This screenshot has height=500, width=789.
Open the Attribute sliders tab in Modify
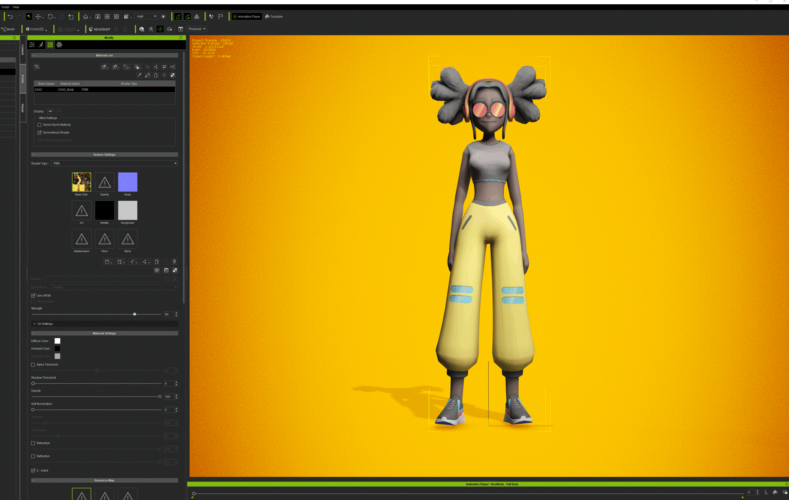pyautogui.click(x=32, y=45)
